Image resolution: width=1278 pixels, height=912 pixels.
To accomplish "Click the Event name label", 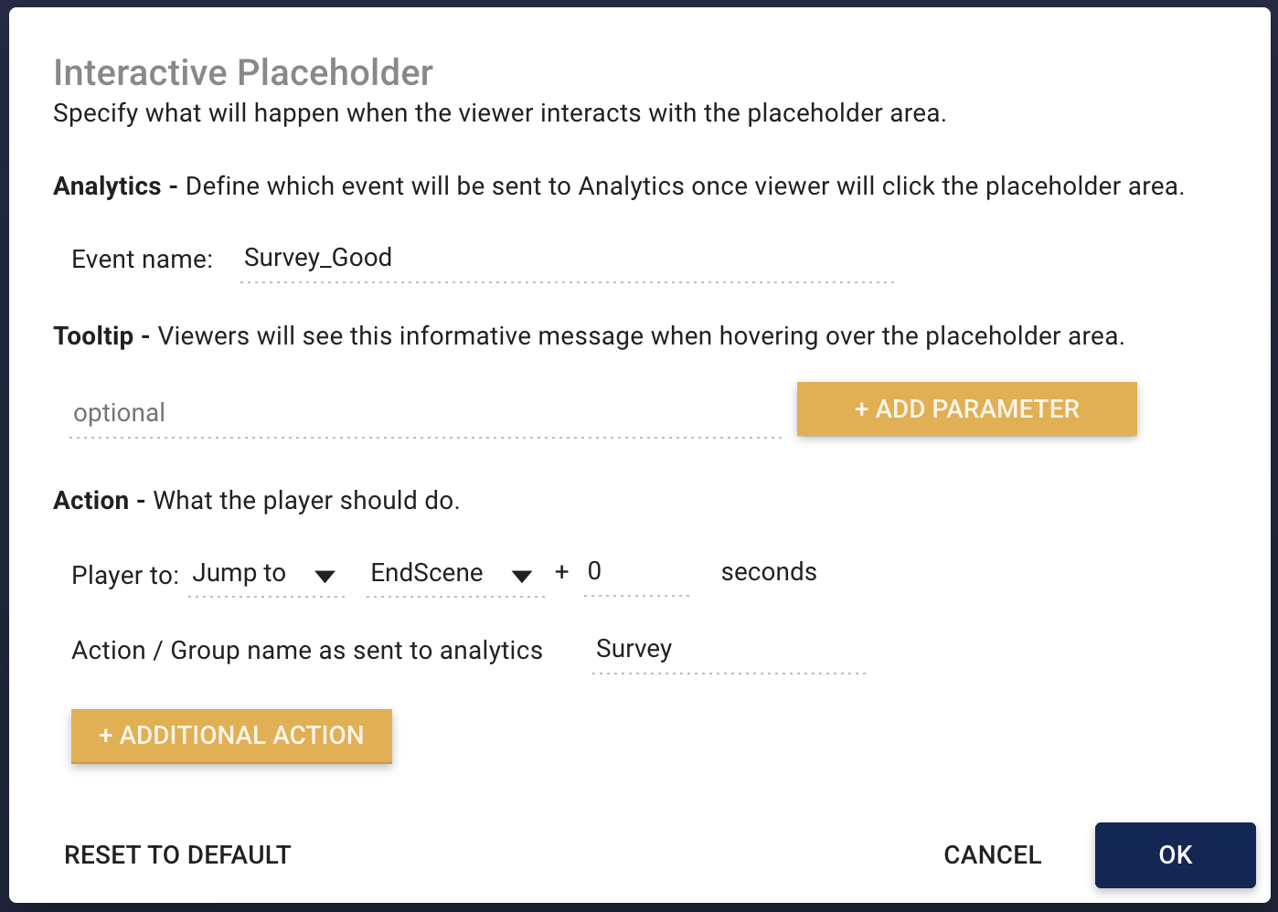I will pyautogui.click(x=142, y=260).
